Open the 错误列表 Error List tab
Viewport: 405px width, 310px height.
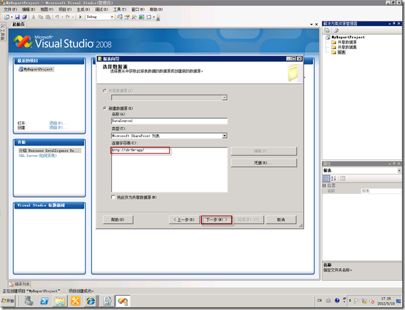(19, 284)
